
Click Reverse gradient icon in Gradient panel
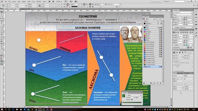tap(132, 100)
